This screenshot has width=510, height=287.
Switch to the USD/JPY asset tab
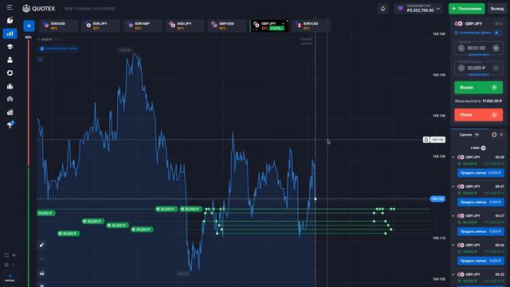[185, 26]
